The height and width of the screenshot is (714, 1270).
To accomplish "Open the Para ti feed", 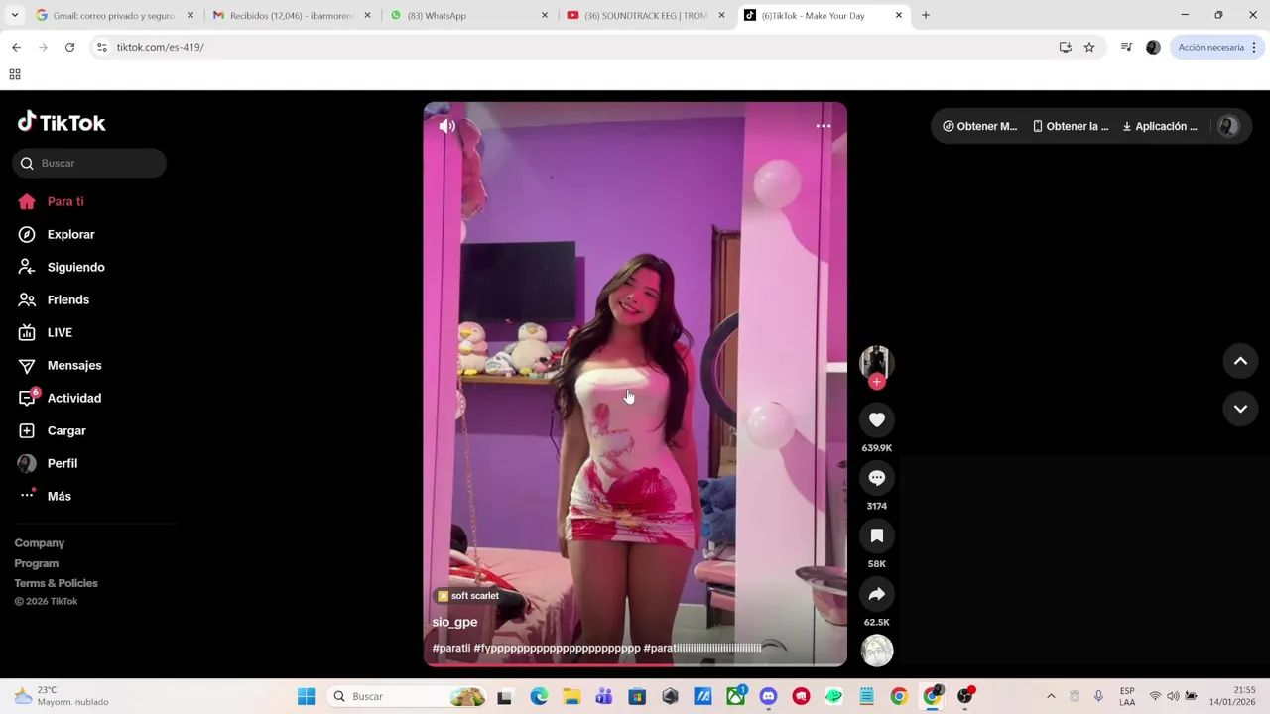I will point(65,201).
